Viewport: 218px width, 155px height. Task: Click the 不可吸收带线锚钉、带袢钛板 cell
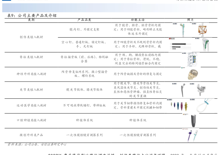[x=84, y=105]
